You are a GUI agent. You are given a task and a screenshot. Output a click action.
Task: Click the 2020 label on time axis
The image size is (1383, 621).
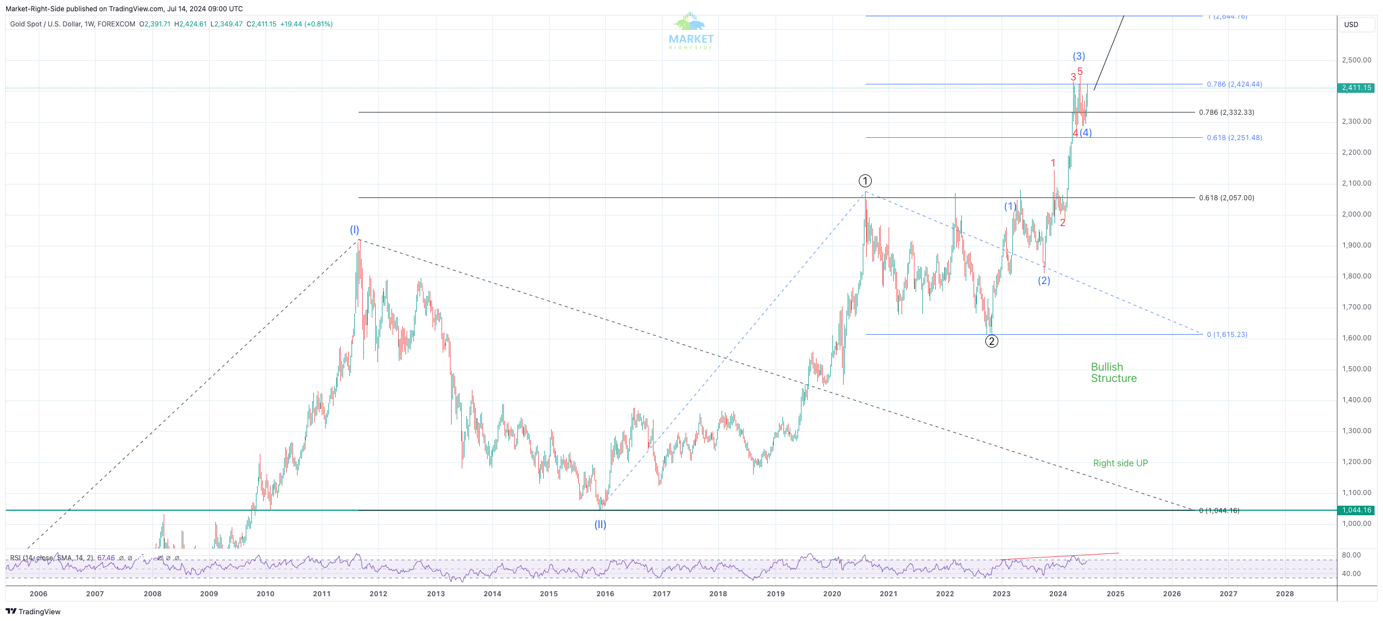click(832, 593)
